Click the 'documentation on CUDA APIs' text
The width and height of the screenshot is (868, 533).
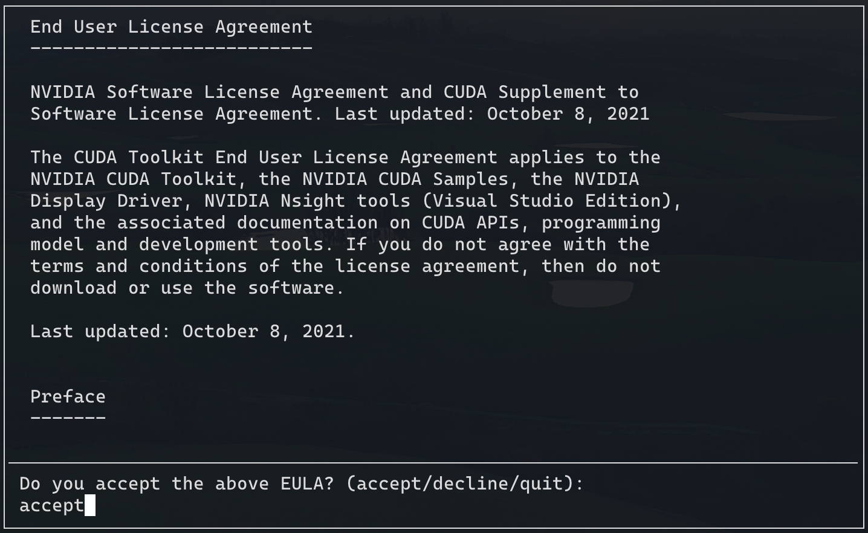click(x=378, y=223)
